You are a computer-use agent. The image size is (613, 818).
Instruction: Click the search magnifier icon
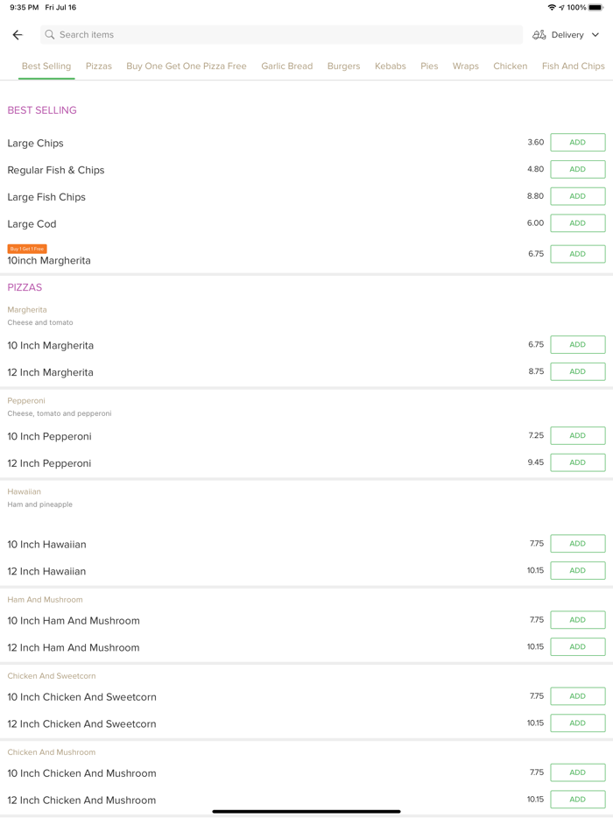(50, 35)
